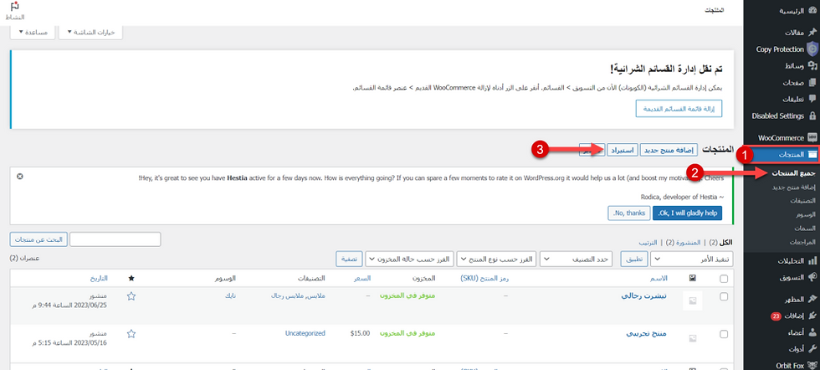The width and height of the screenshot is (820, 370).
Task: Click the تصفية filter button
Action: 349,259
